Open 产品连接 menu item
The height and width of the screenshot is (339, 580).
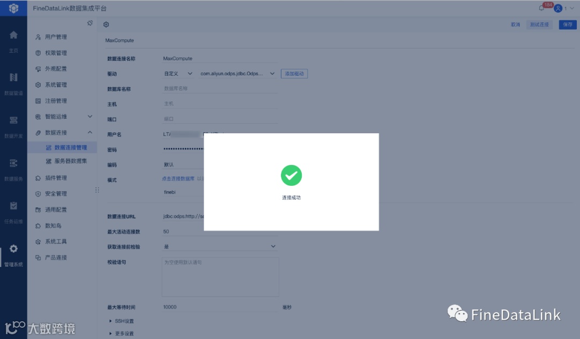tap(56, 257)
